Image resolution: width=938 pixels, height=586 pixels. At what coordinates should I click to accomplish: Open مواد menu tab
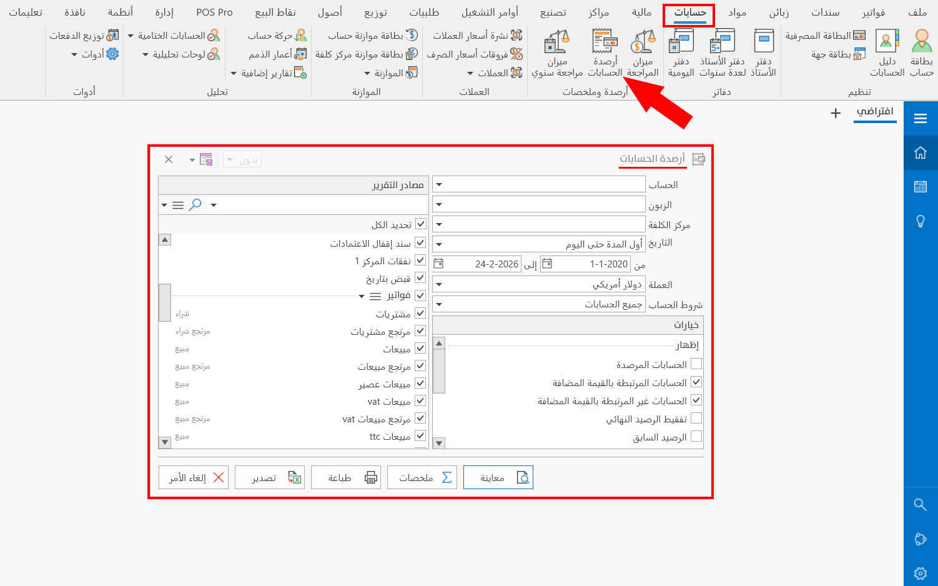click(738, 12)
